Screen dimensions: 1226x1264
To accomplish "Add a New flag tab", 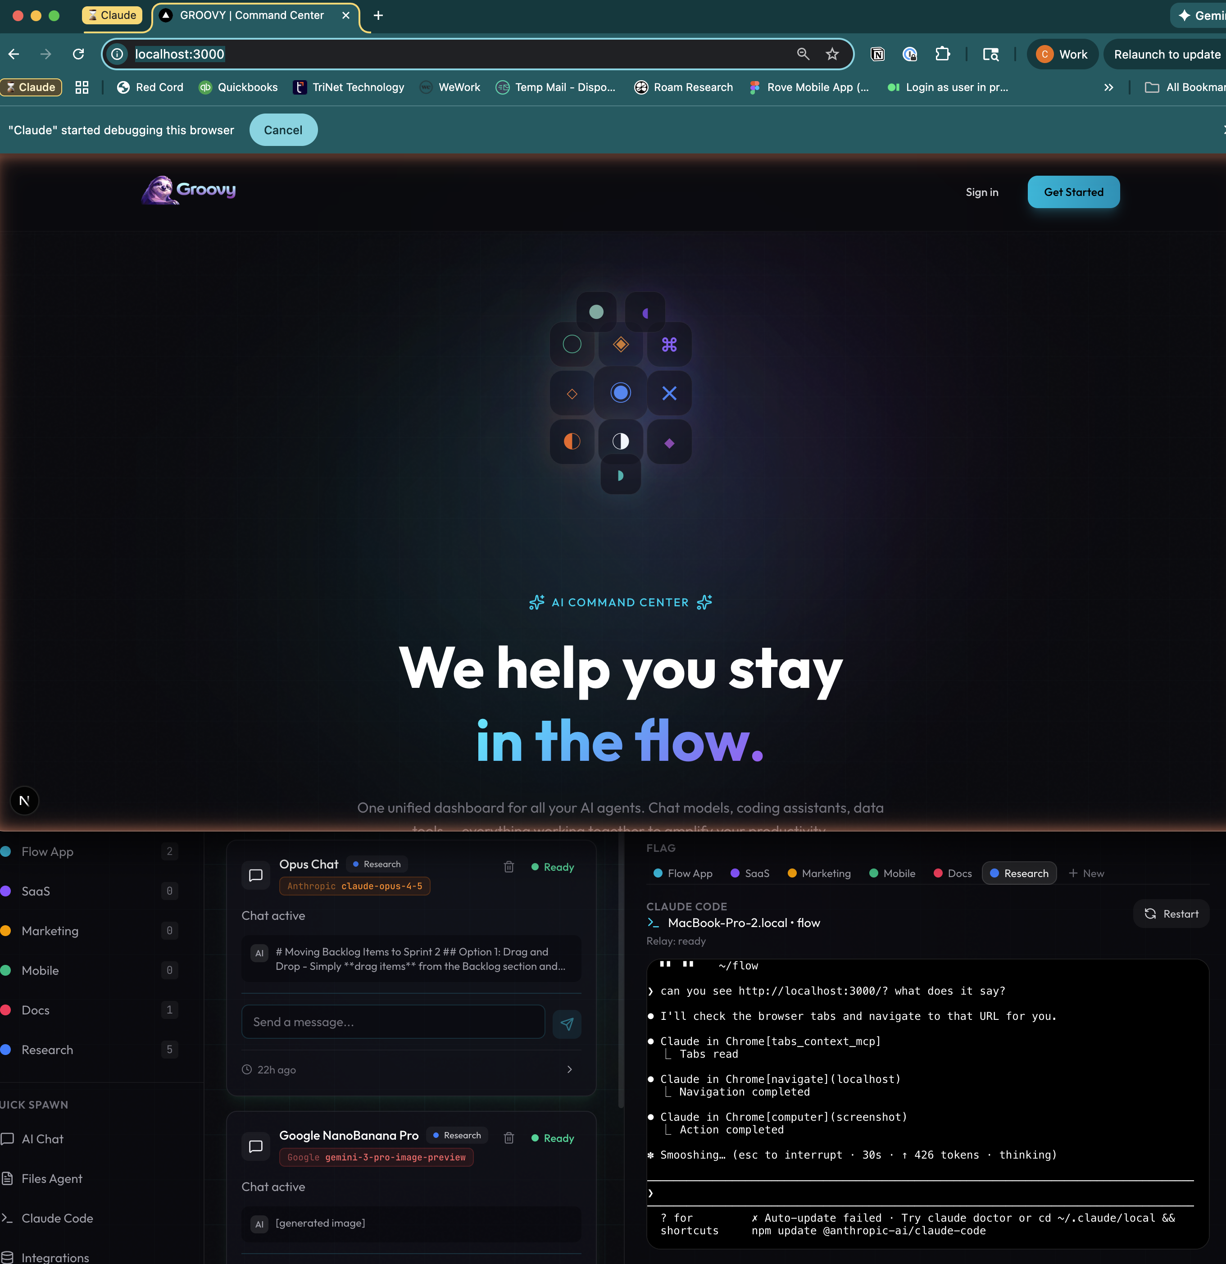I will pos(1087,873).
